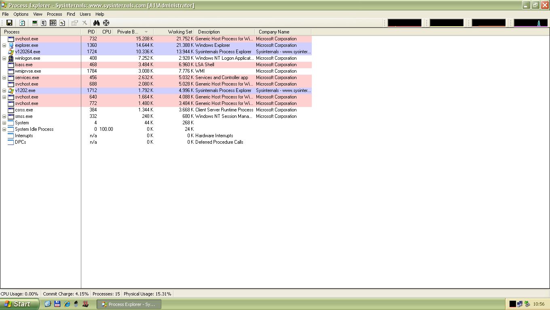
Task: Open System Information via the graph toolbar icon
Action: pos(35,23)
